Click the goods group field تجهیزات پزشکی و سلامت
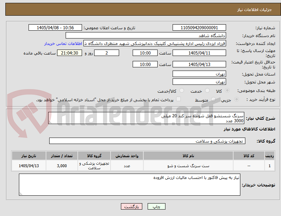The image size is (281, 216). pos(147,141)
